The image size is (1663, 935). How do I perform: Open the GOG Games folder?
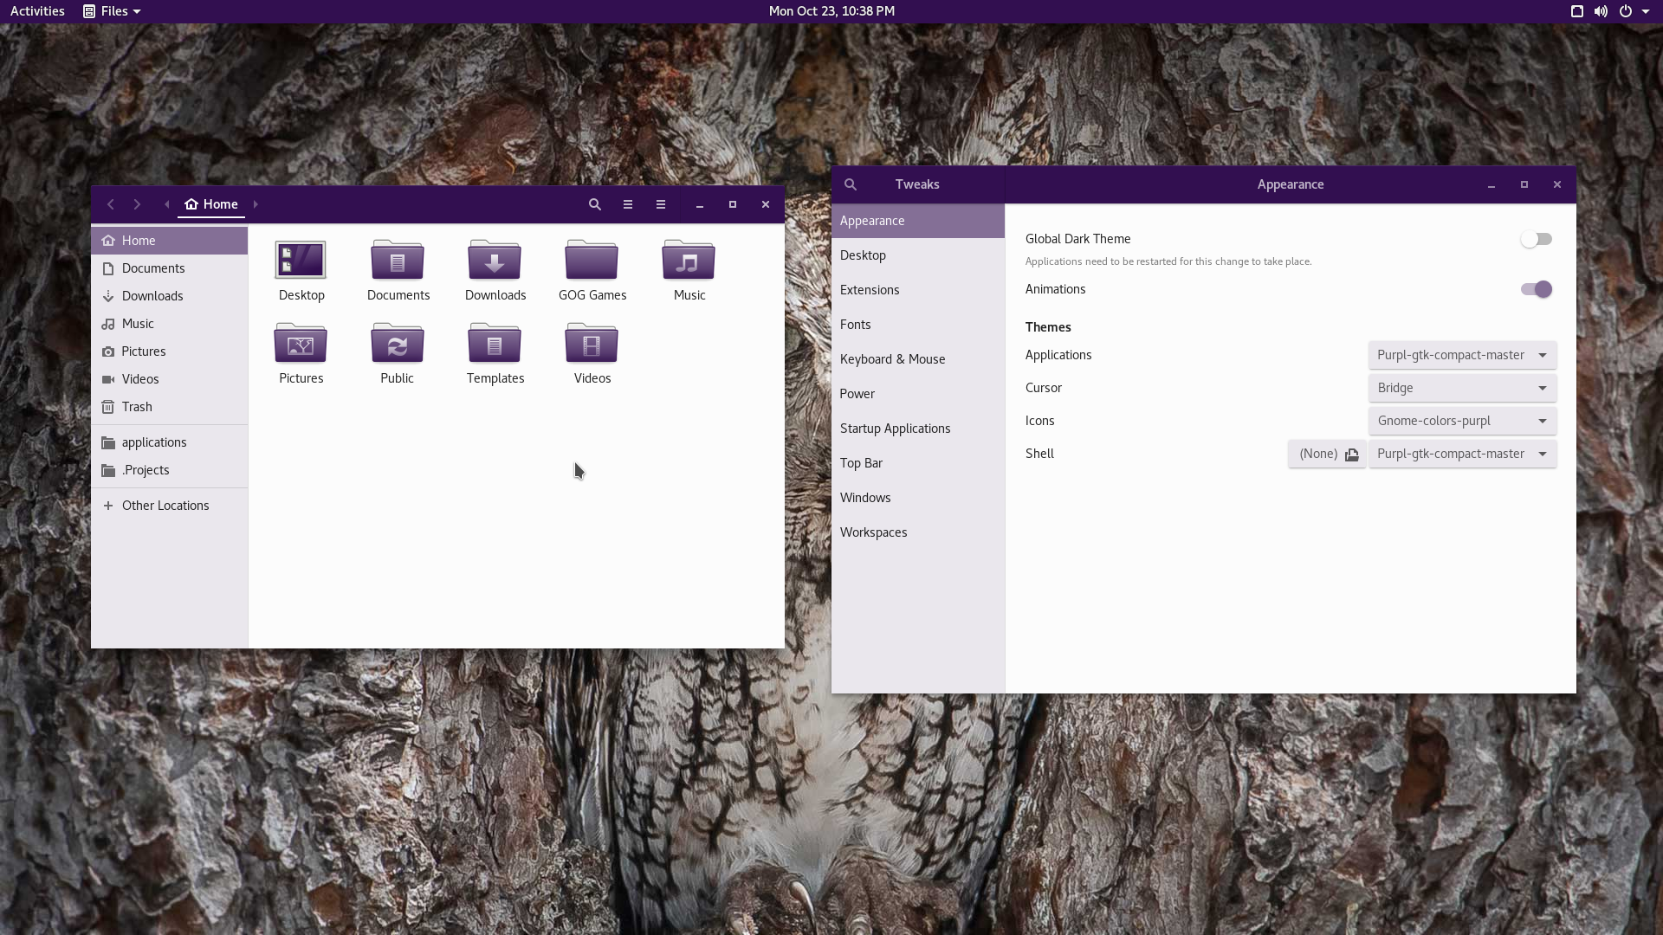tap(592, 260)
